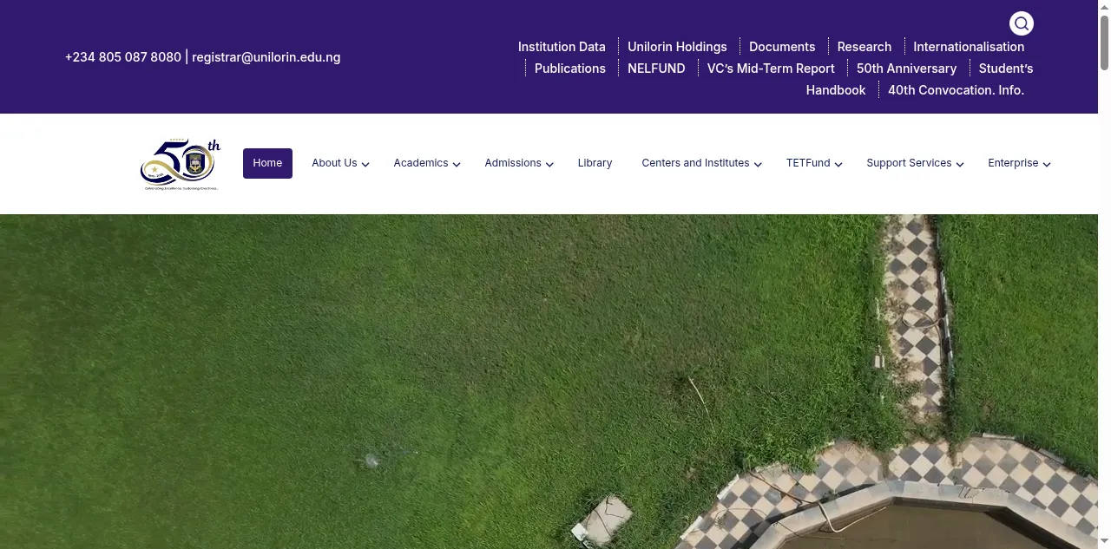The width and height of the screenshot is (1111, 549).
Task: Open the Enterprise menu
Action: tap(1013, 163)
